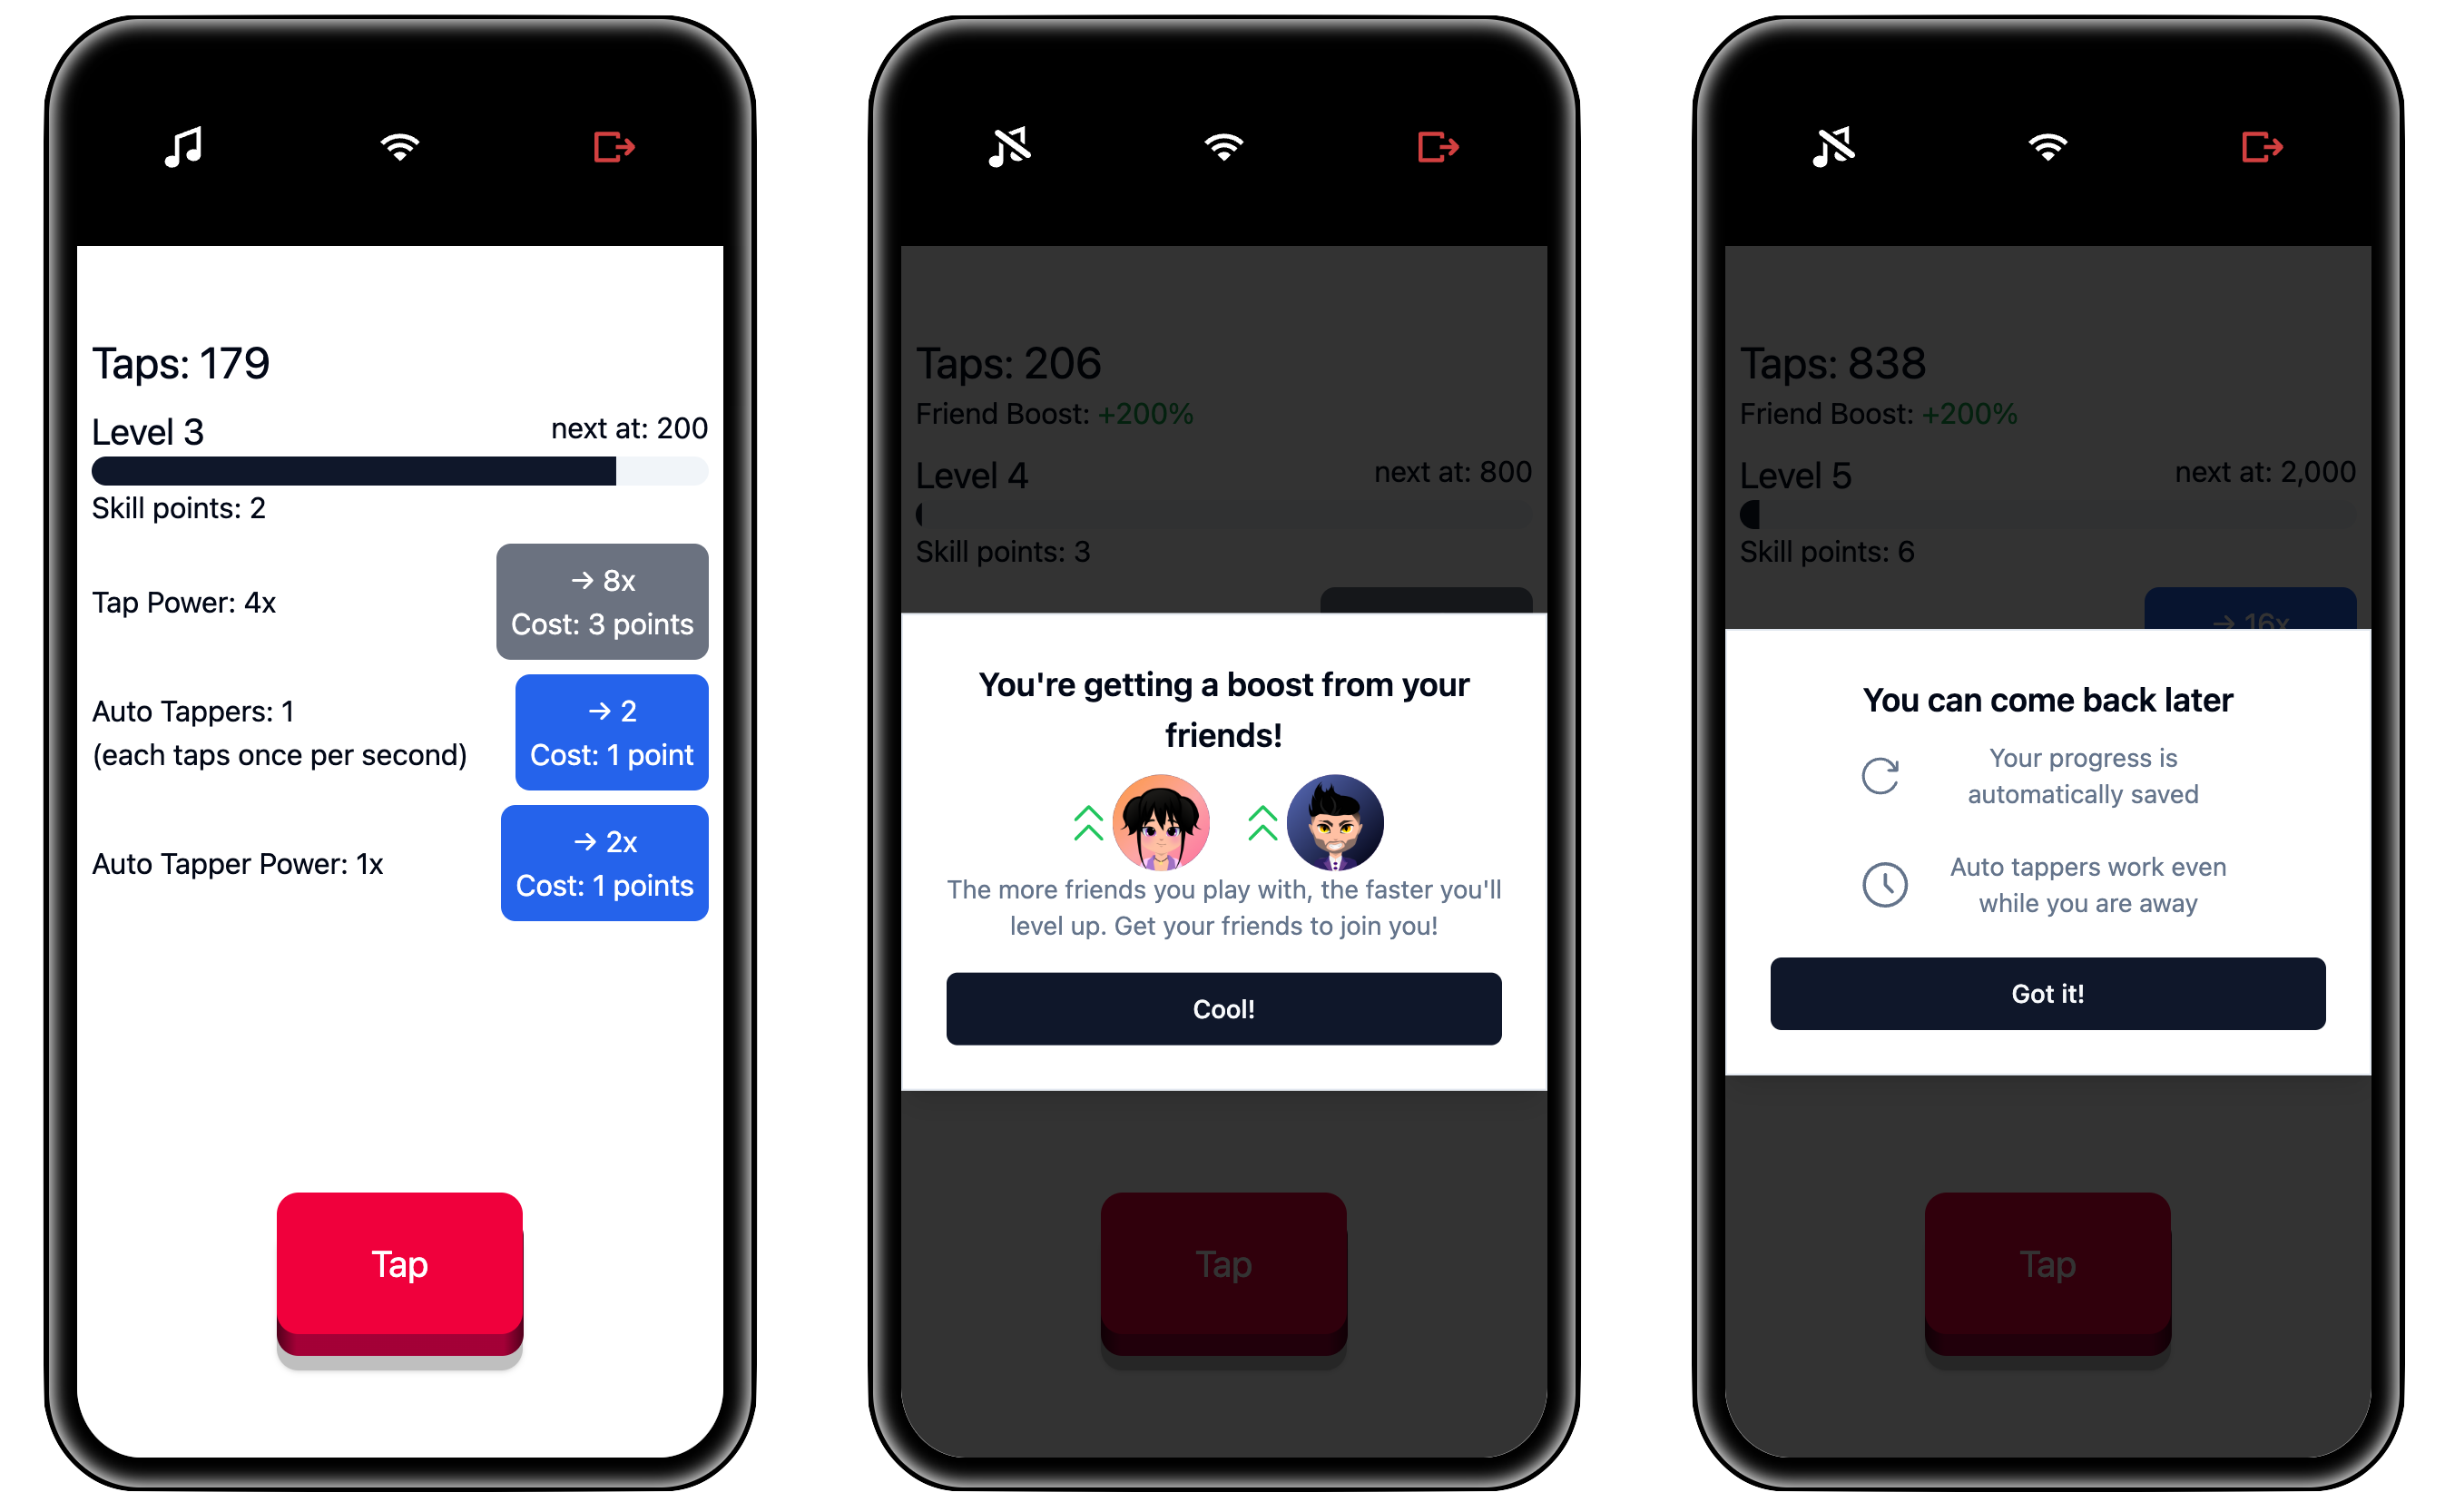
Task: Click 'Cool!' to dismiss friend boost modal
Action: click(x=1221, y=1007)
